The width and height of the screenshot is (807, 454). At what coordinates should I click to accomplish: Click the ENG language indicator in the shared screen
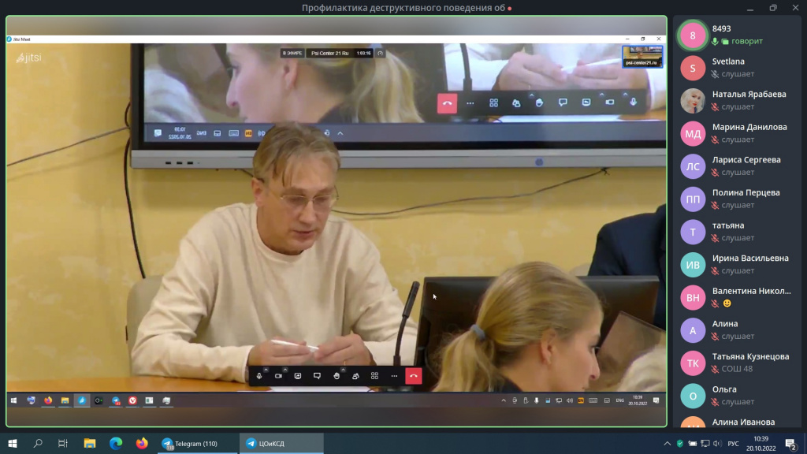pyautogui.click(x=619, y=400)
